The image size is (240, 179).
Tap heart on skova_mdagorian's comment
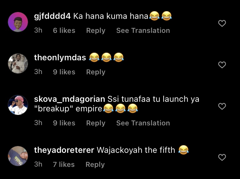click(222, 106)
